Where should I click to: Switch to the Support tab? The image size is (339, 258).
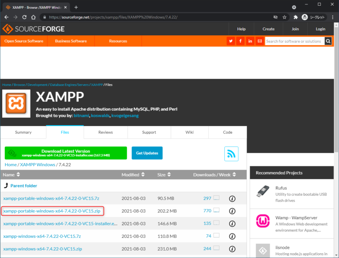(149, 132)
